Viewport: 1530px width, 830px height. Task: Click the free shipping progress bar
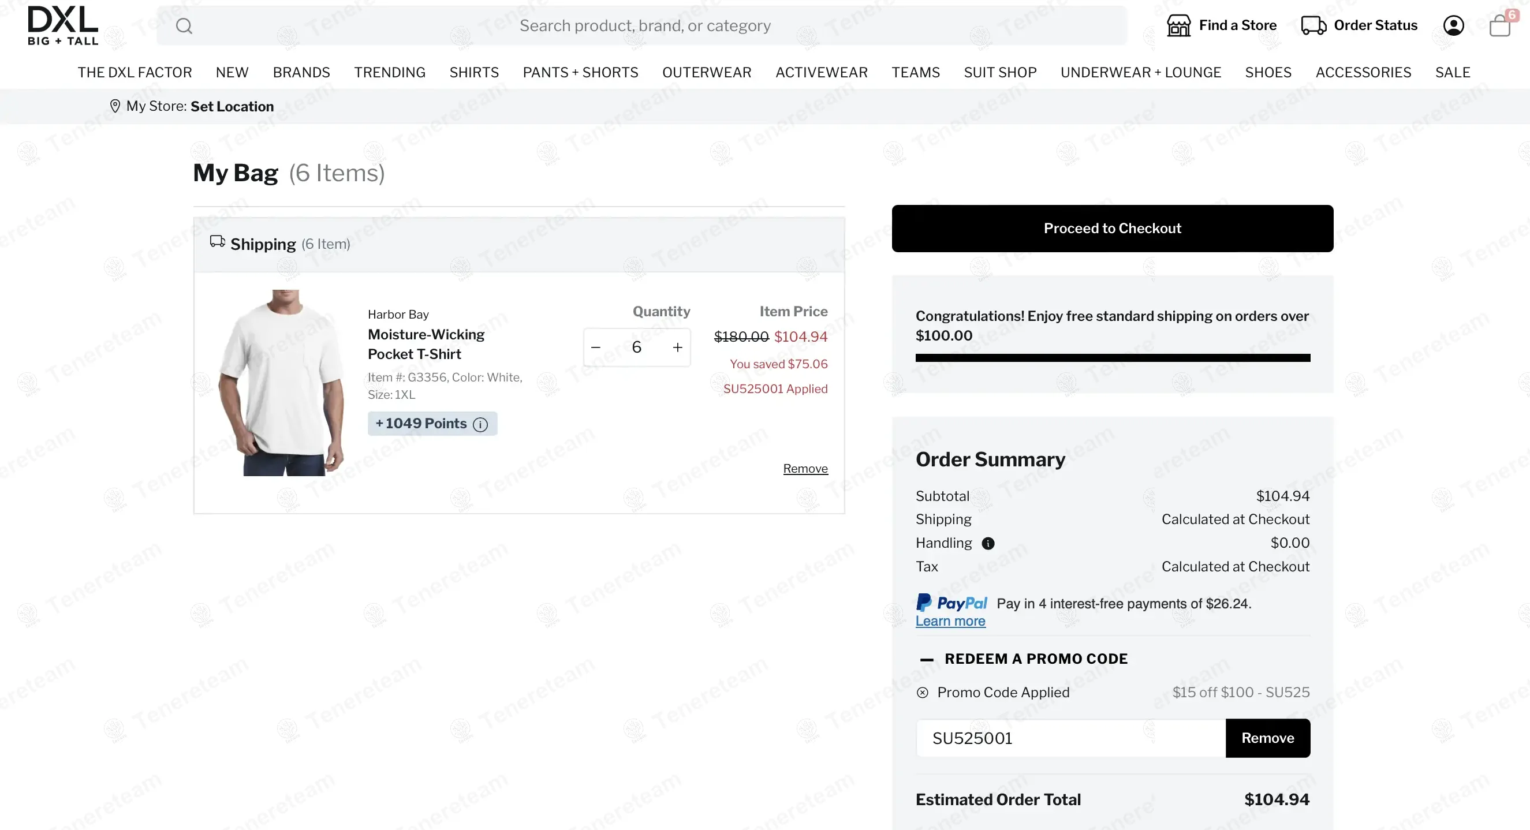point(1113,358)
